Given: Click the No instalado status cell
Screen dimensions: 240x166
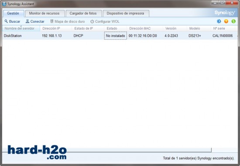Looking at the screenshot, I should point(116,36).
